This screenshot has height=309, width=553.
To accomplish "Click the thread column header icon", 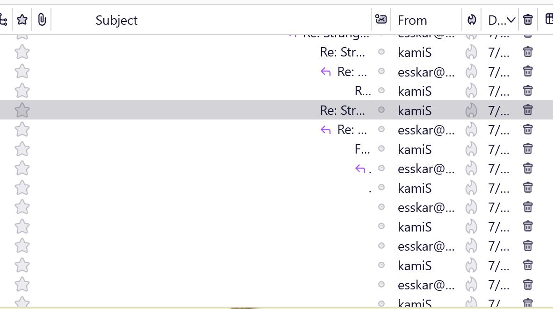I will [x=4, y=20].
